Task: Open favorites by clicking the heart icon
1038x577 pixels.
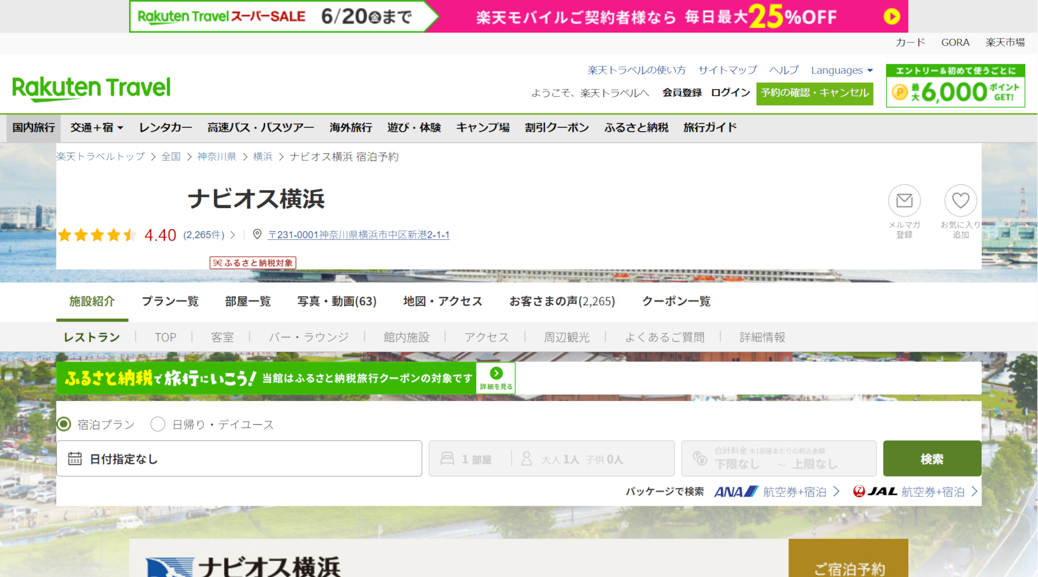Action: [x=961, y=200]
